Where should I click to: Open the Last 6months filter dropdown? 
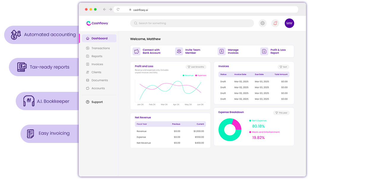click(x=196, y=67)
